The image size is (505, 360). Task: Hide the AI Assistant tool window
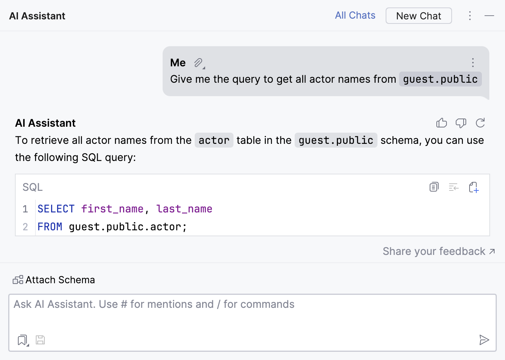click(x=489, y=16)
